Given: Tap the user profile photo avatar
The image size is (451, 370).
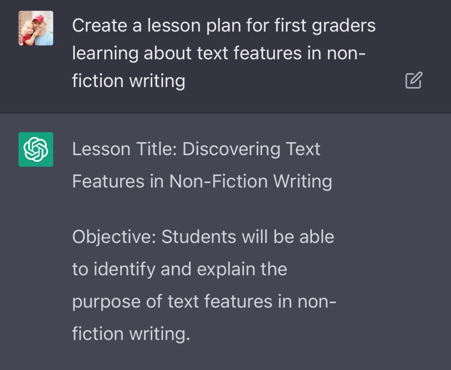Looking at the screenshot, I should [x=36, y=28].
